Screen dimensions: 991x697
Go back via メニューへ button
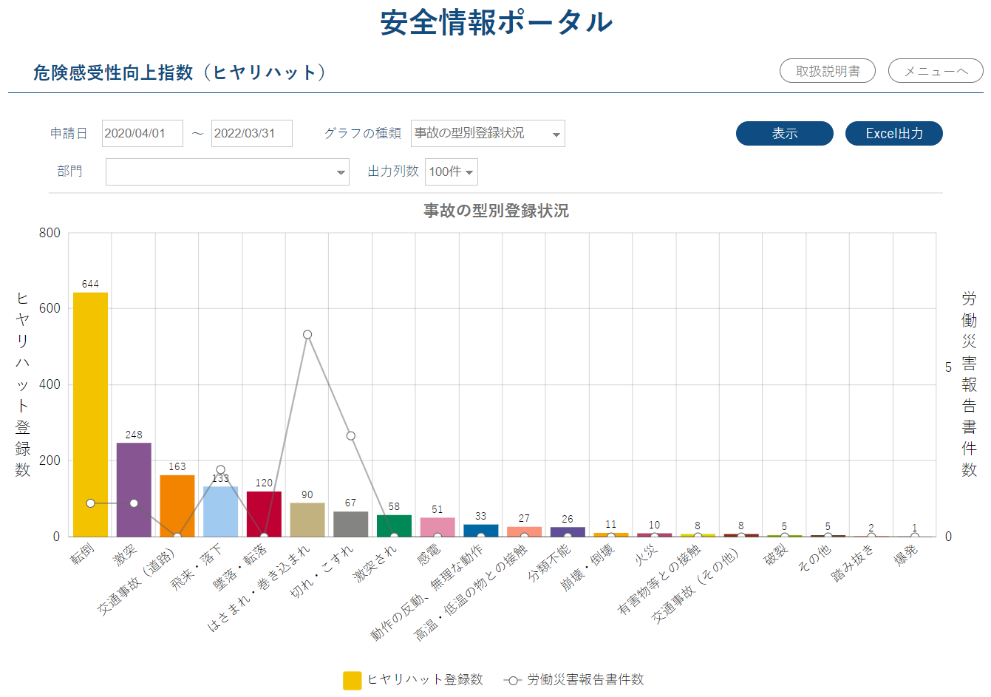coord(936,71)
